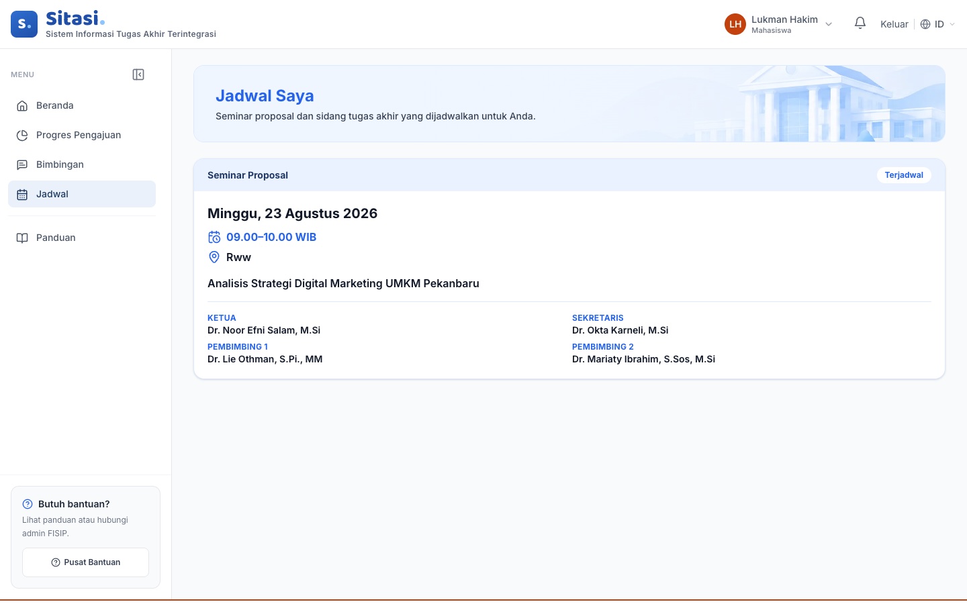Click Sekretaris name Dr. Okta Karneli

[620, 330]
